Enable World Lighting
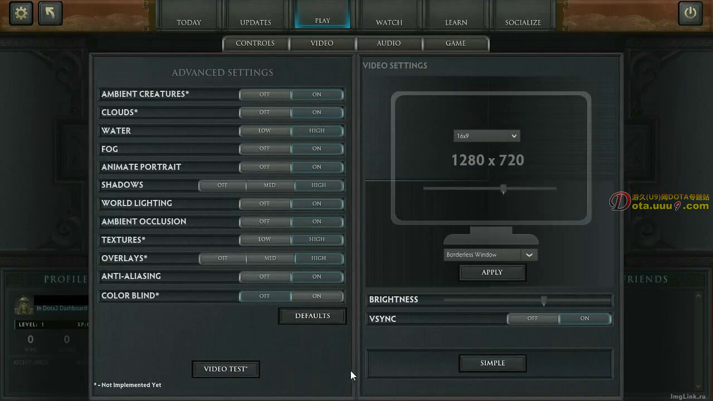Screen dimensions: 713x401 pos(317,204)
